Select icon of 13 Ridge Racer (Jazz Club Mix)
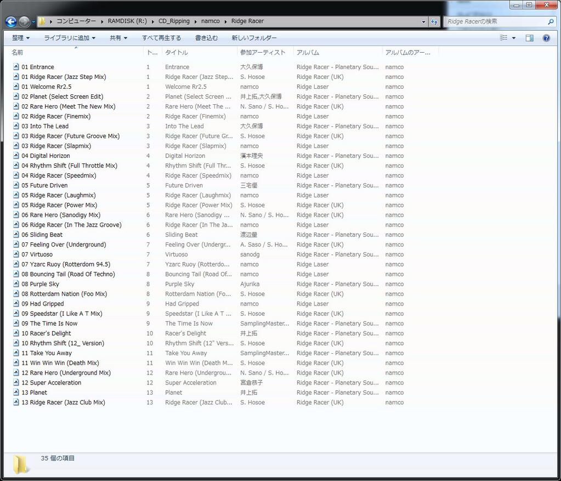This screenshot has width=561, height=481. coord(16,402)
